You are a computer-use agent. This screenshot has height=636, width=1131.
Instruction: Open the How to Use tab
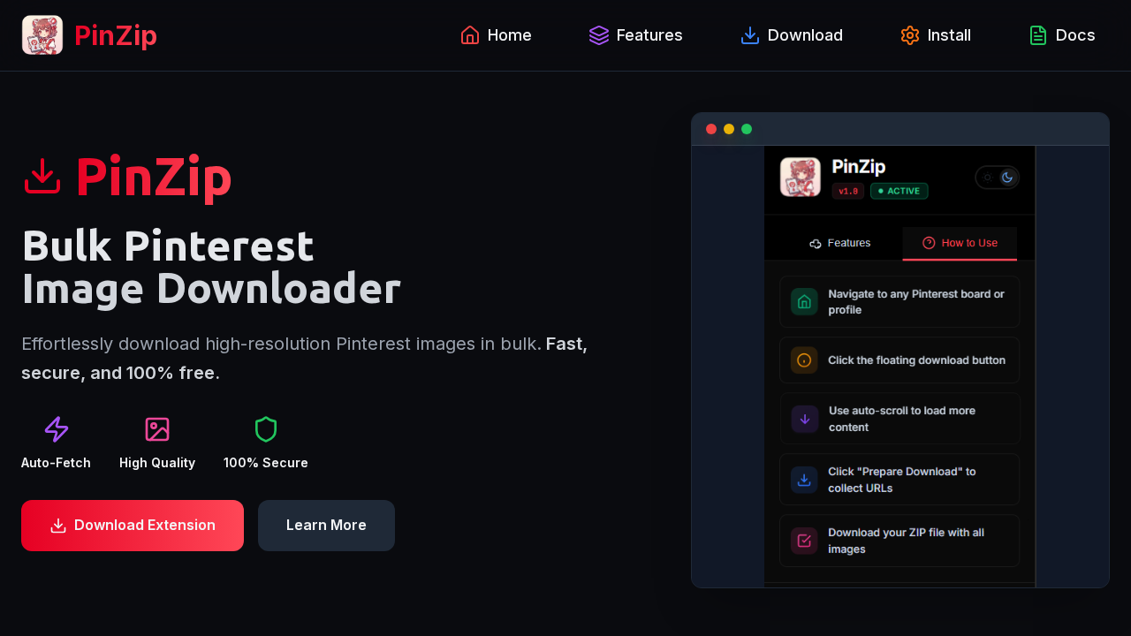(960, 243)
